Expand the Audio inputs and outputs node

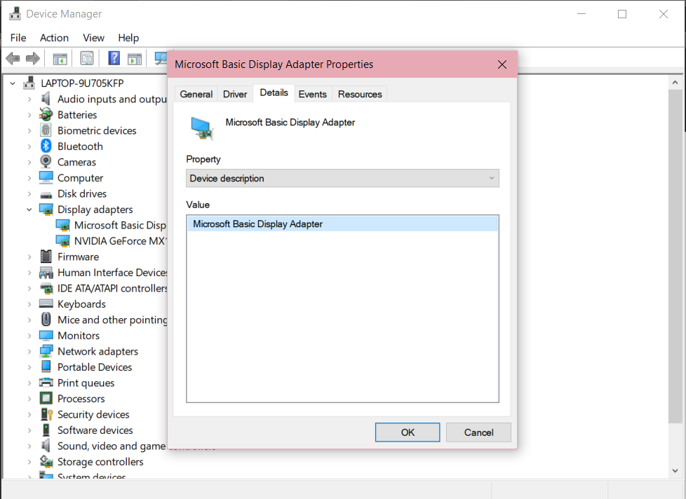pyautogui.click(x=29, y=100)
